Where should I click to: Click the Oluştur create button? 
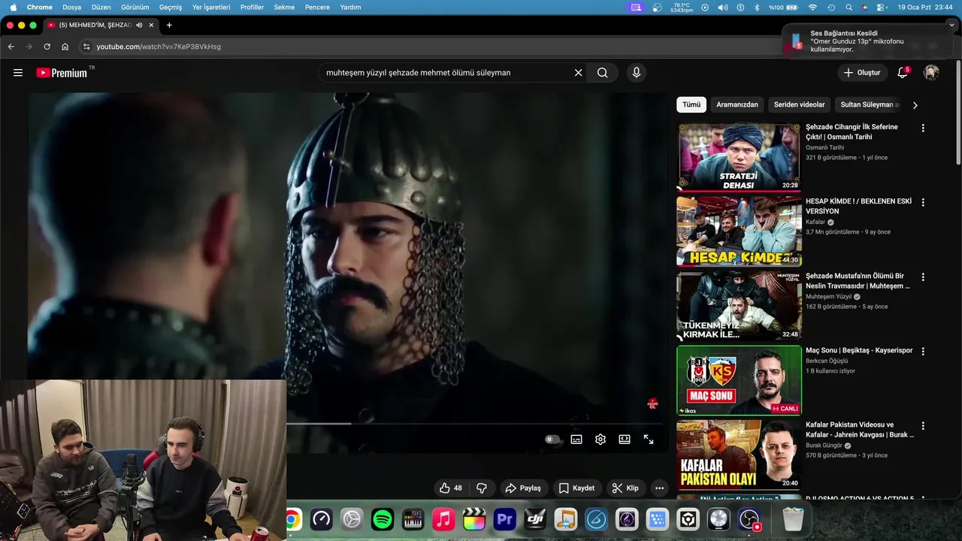point(861,73)
